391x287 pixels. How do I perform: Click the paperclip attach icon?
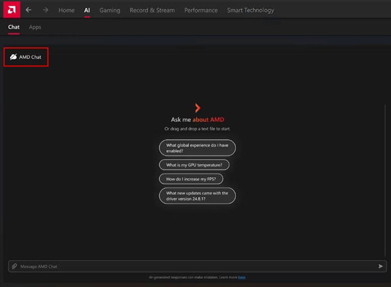[15, 267]
